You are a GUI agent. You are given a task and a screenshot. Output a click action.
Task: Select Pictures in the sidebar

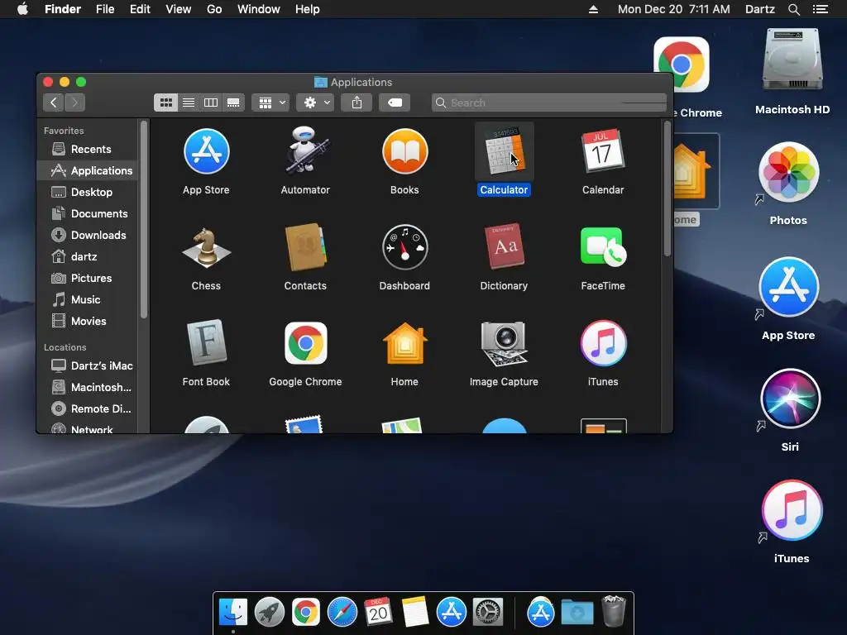(88, 278)
